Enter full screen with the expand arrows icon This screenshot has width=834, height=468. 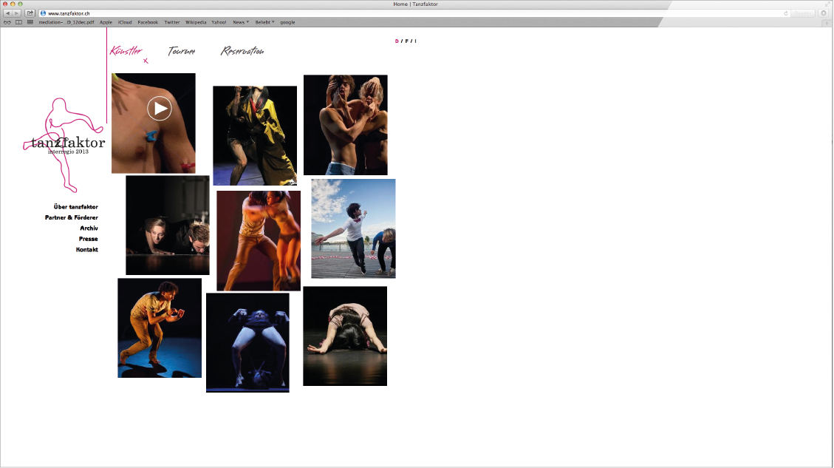(x=827, y=4)
